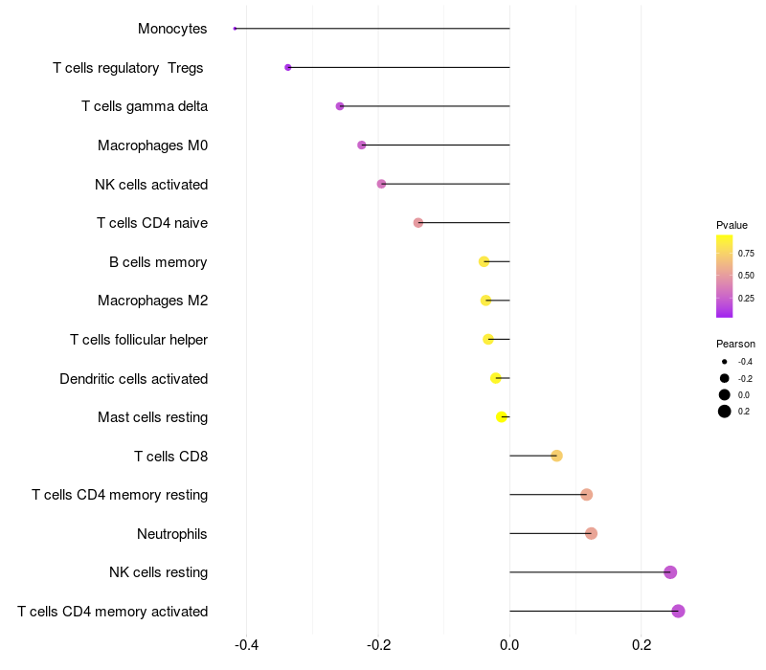
Task: Select the Dendritic cells activated label
Action: pos(134,379)
